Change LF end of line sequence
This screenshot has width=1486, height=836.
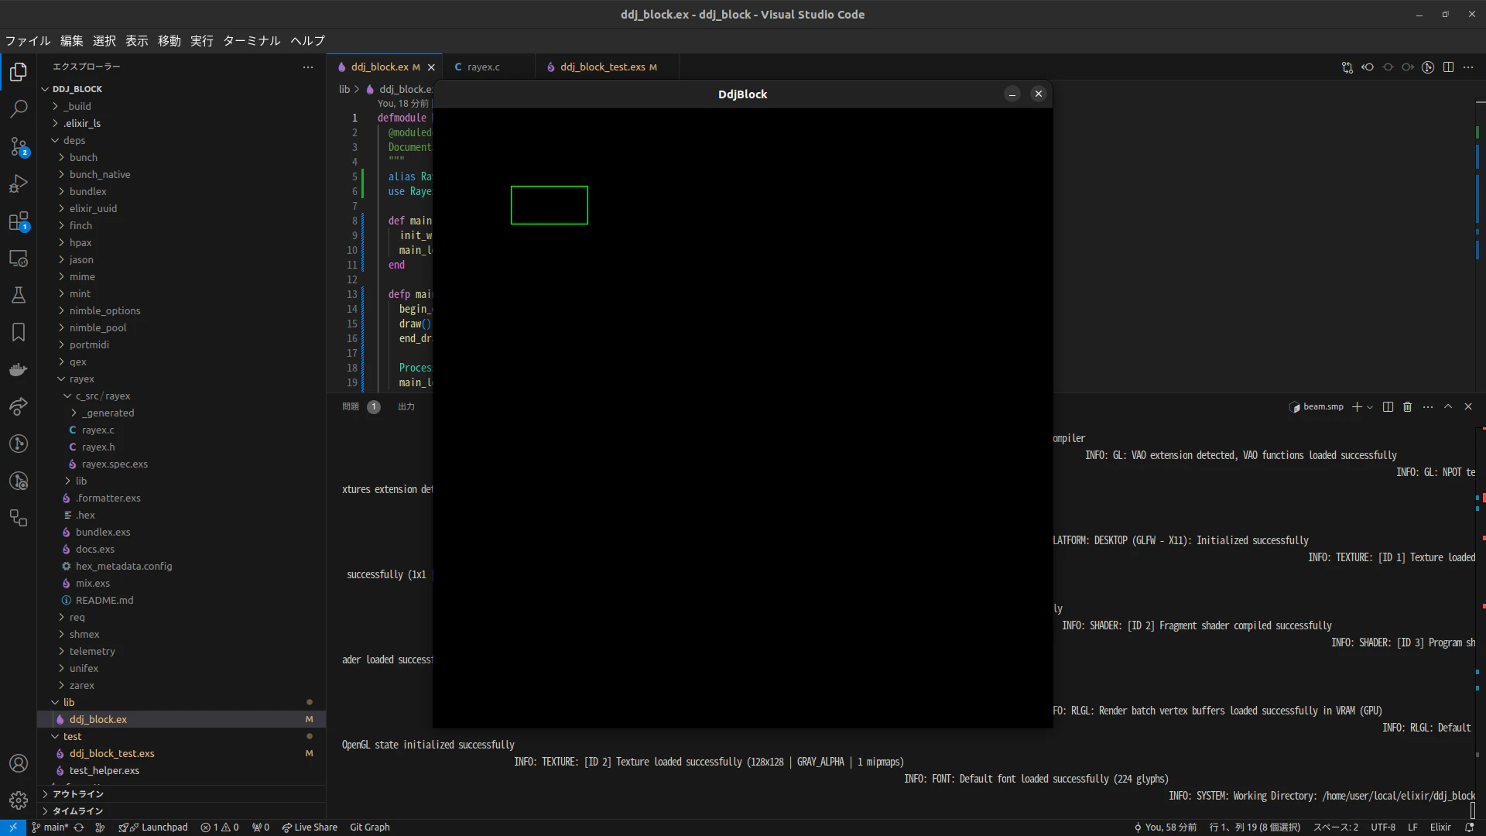click(x=1412, y=827)
